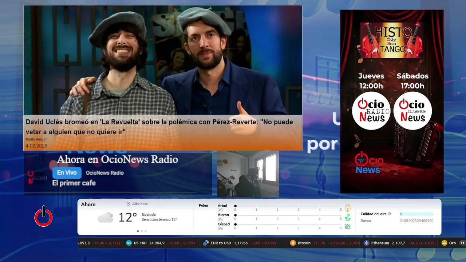The width and height of the screenshot is (466, 262).
Task: Click the news photo of two men
Action: click(163, 60)
